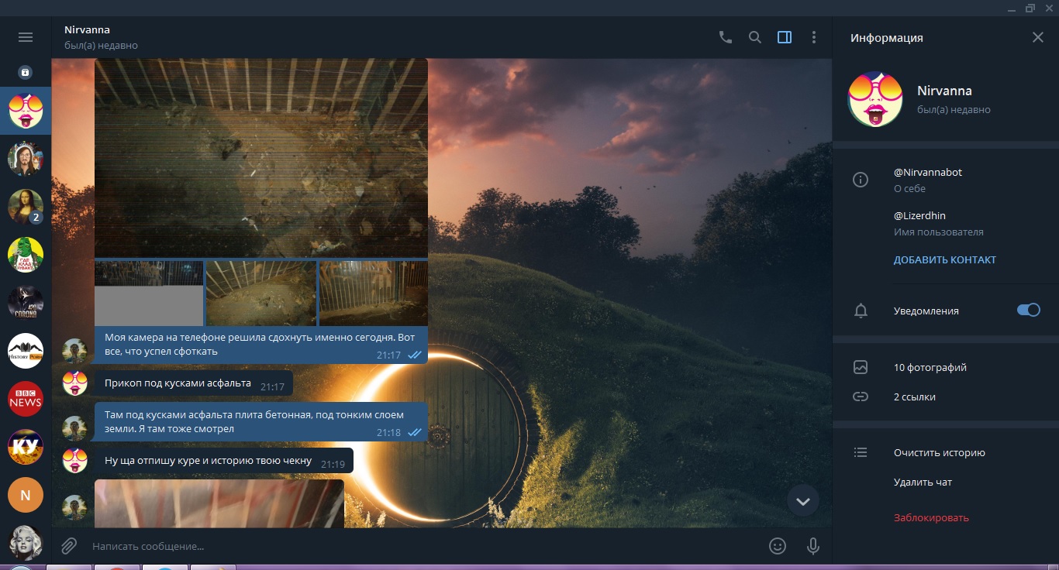The image size is (1059, 570).
Task: Click the photo icon beside 10 фотографий
Action: [861, 367]
